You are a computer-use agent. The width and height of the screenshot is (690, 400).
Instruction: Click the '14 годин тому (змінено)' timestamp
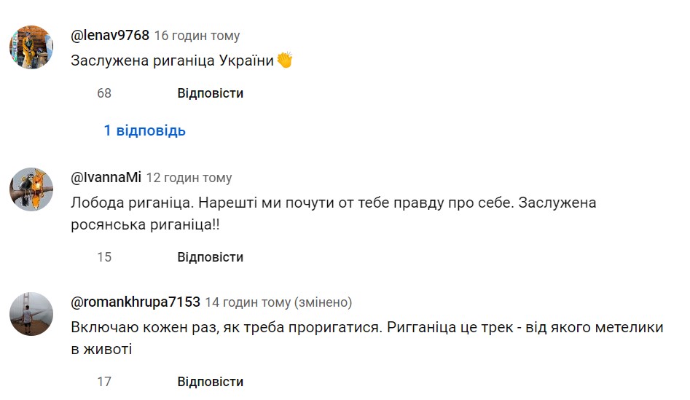[278, 302]
